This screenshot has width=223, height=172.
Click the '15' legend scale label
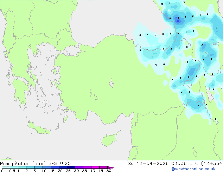(52, 171)
